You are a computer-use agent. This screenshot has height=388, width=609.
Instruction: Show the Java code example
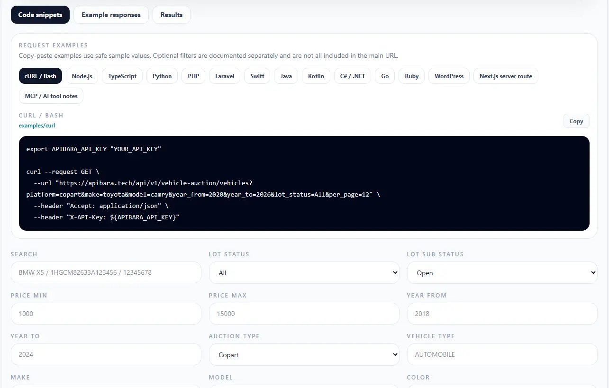(x=286, y=76)
